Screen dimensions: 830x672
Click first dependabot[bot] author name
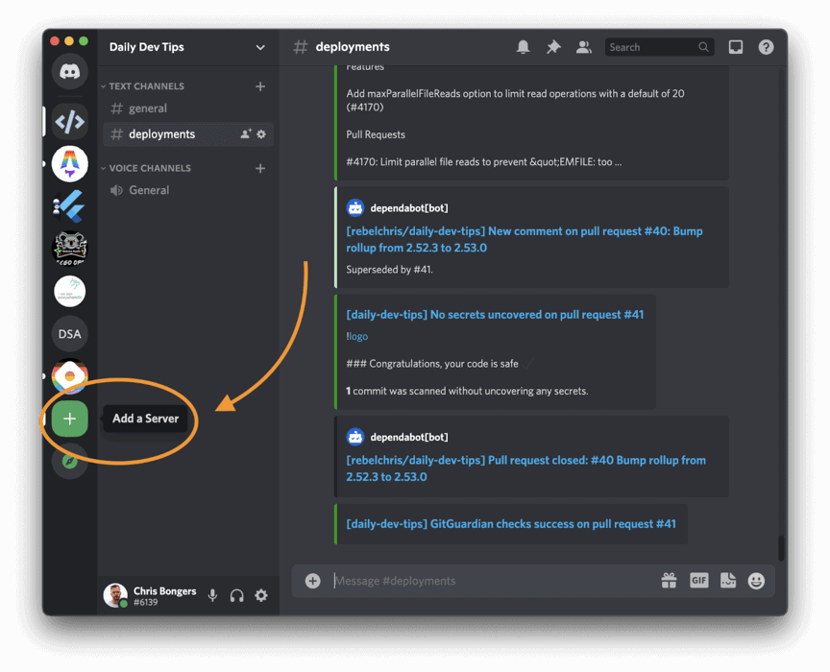pos(409,208)
